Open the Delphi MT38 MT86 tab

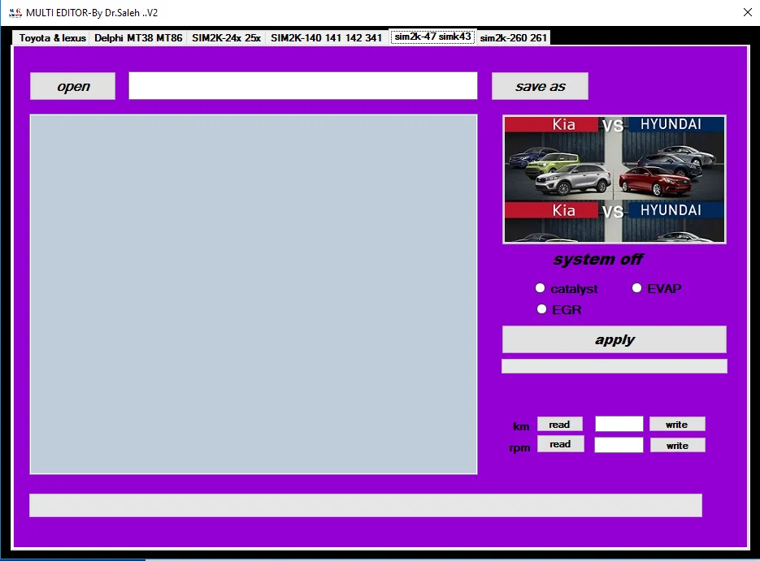[x=138, y=38]
